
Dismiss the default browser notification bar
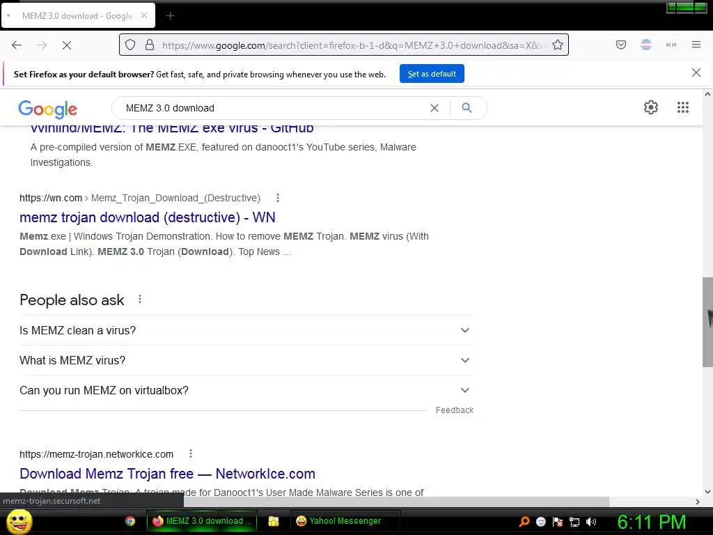[696, 72]
